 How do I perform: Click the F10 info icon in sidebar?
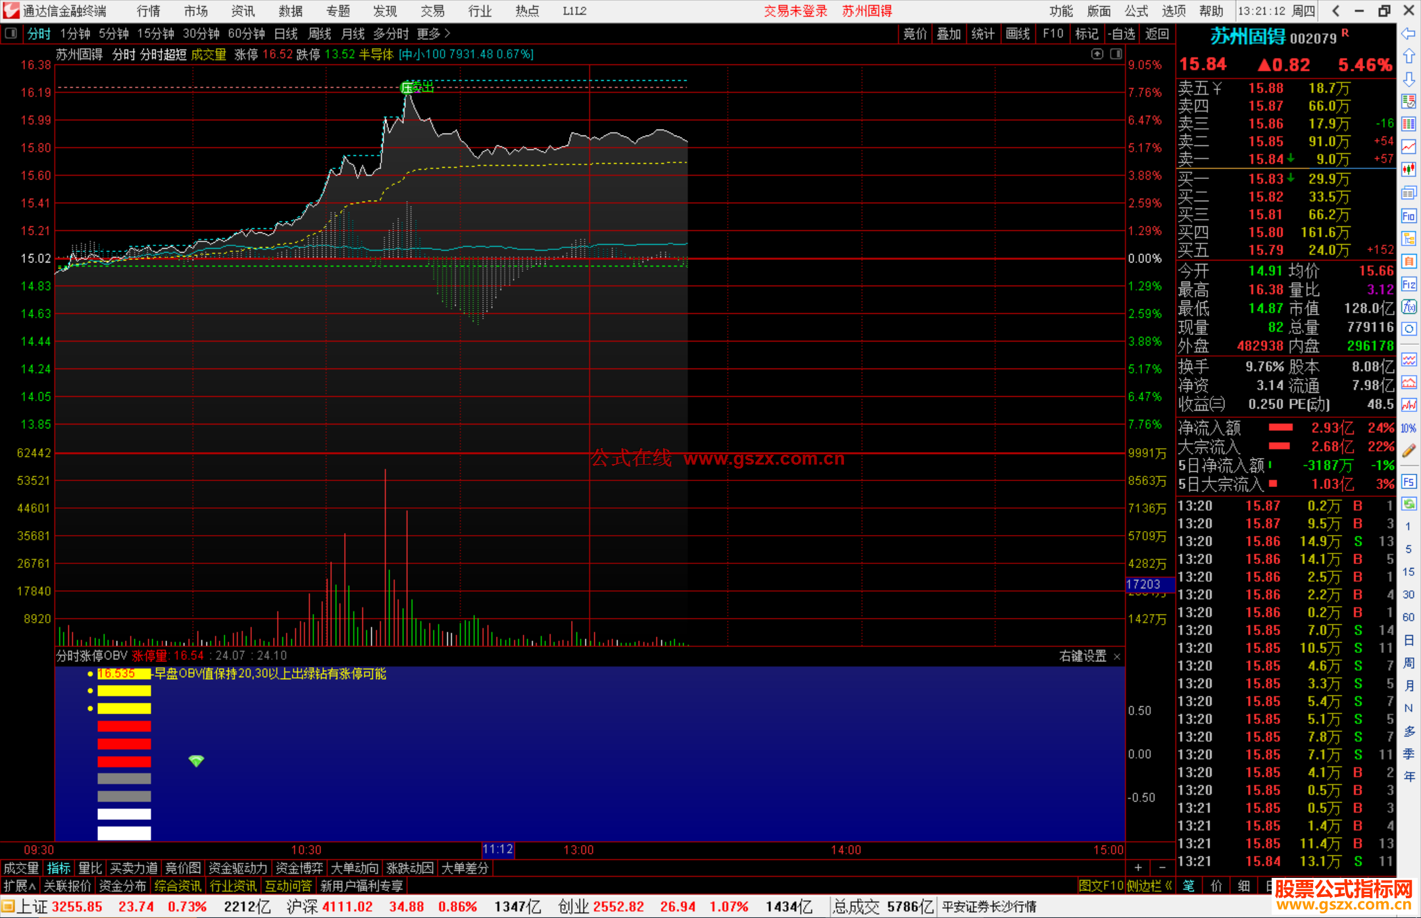(1409, 216)
